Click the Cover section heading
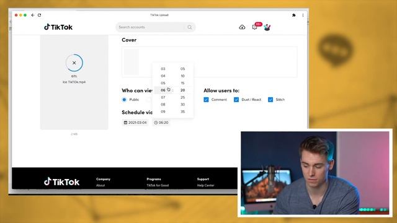This screenshot has width=397, height=223. click(129, 40)
